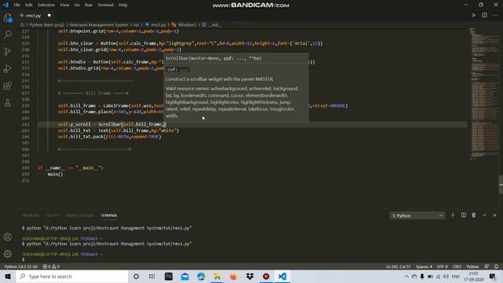Open the Bandicam recorder taskbar icon
This screenshot has width=503, height=283.
(x=266, y=276)
